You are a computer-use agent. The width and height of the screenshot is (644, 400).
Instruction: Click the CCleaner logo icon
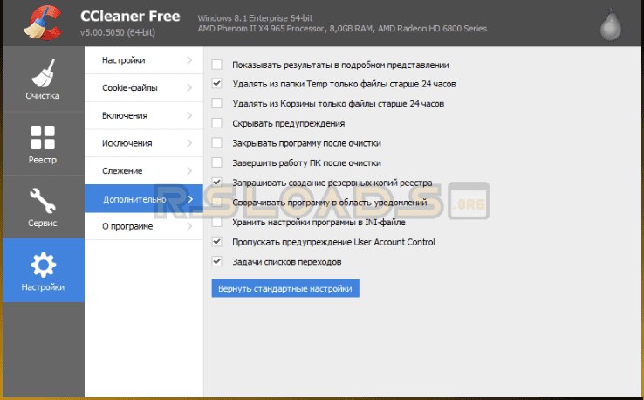click(x=43, y=23)
